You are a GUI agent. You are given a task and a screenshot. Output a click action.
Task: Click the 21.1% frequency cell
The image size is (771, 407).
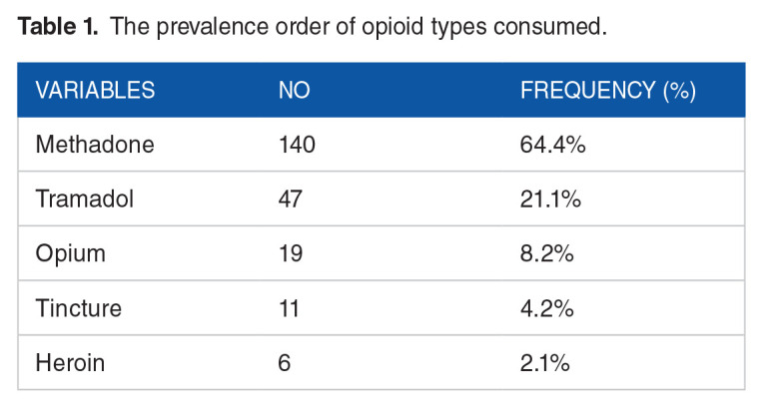pyautogui.click(x=550, y=200)
